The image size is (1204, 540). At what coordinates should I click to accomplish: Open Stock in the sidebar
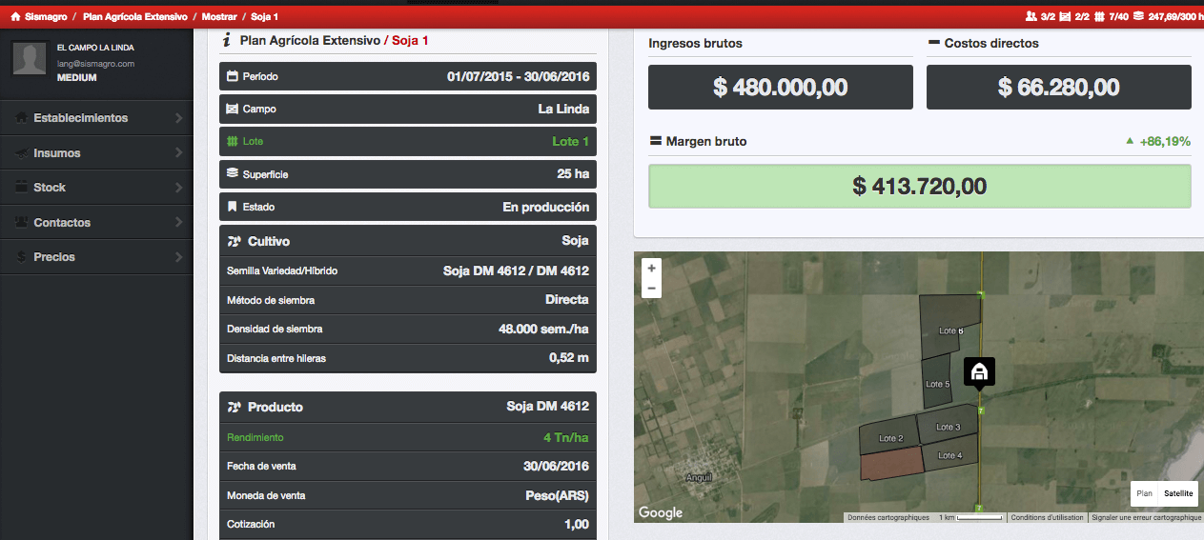tap(96, 188)
